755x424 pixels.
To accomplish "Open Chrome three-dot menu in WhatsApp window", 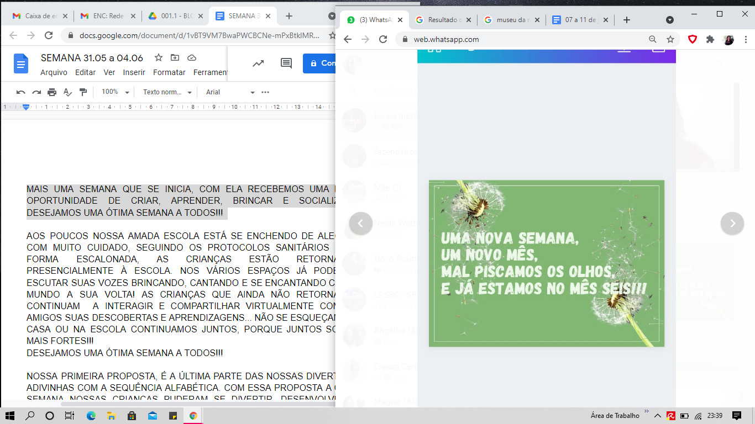I will (x=746, y=39).
